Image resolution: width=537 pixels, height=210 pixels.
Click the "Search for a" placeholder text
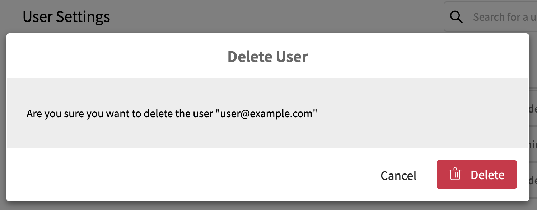[500, 17]
